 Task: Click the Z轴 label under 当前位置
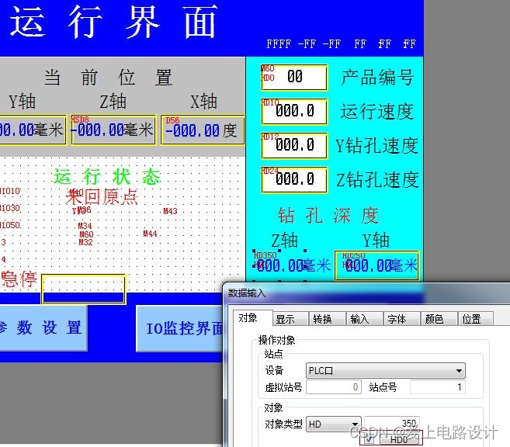[113, 102]
